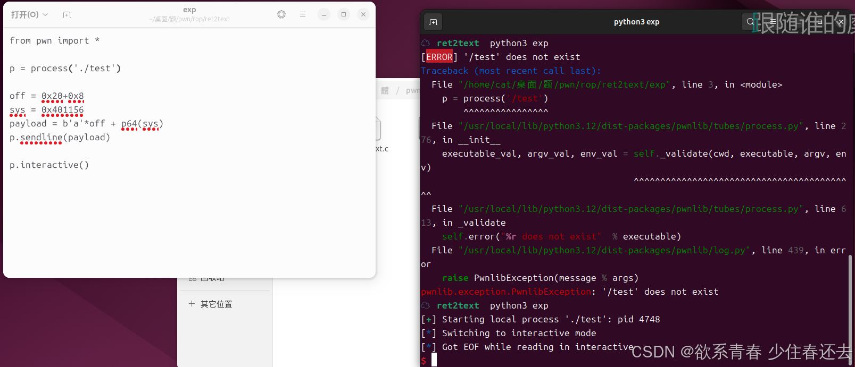
Task: Click the 'exp' file title in the editor header
Action: coord(189,10)
